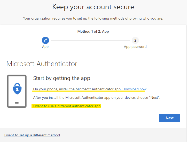
Task: Click the Next button
Action: point(170,118)
